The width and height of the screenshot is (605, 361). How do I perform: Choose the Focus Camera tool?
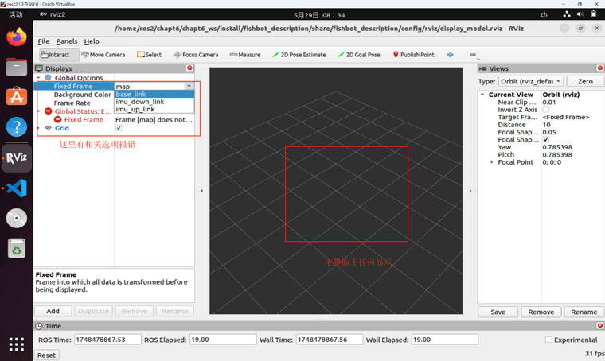196,55
